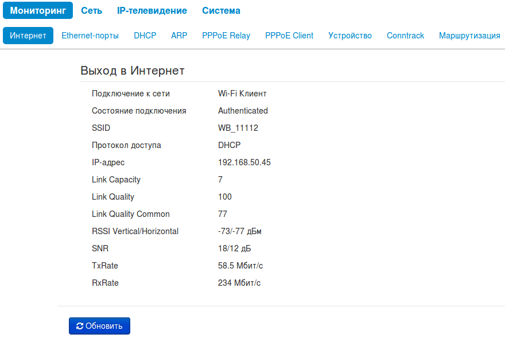Open the Система menu section
The width and height of the screenshot is (505, 342).
pyautogui.click(x=221, y=11)
